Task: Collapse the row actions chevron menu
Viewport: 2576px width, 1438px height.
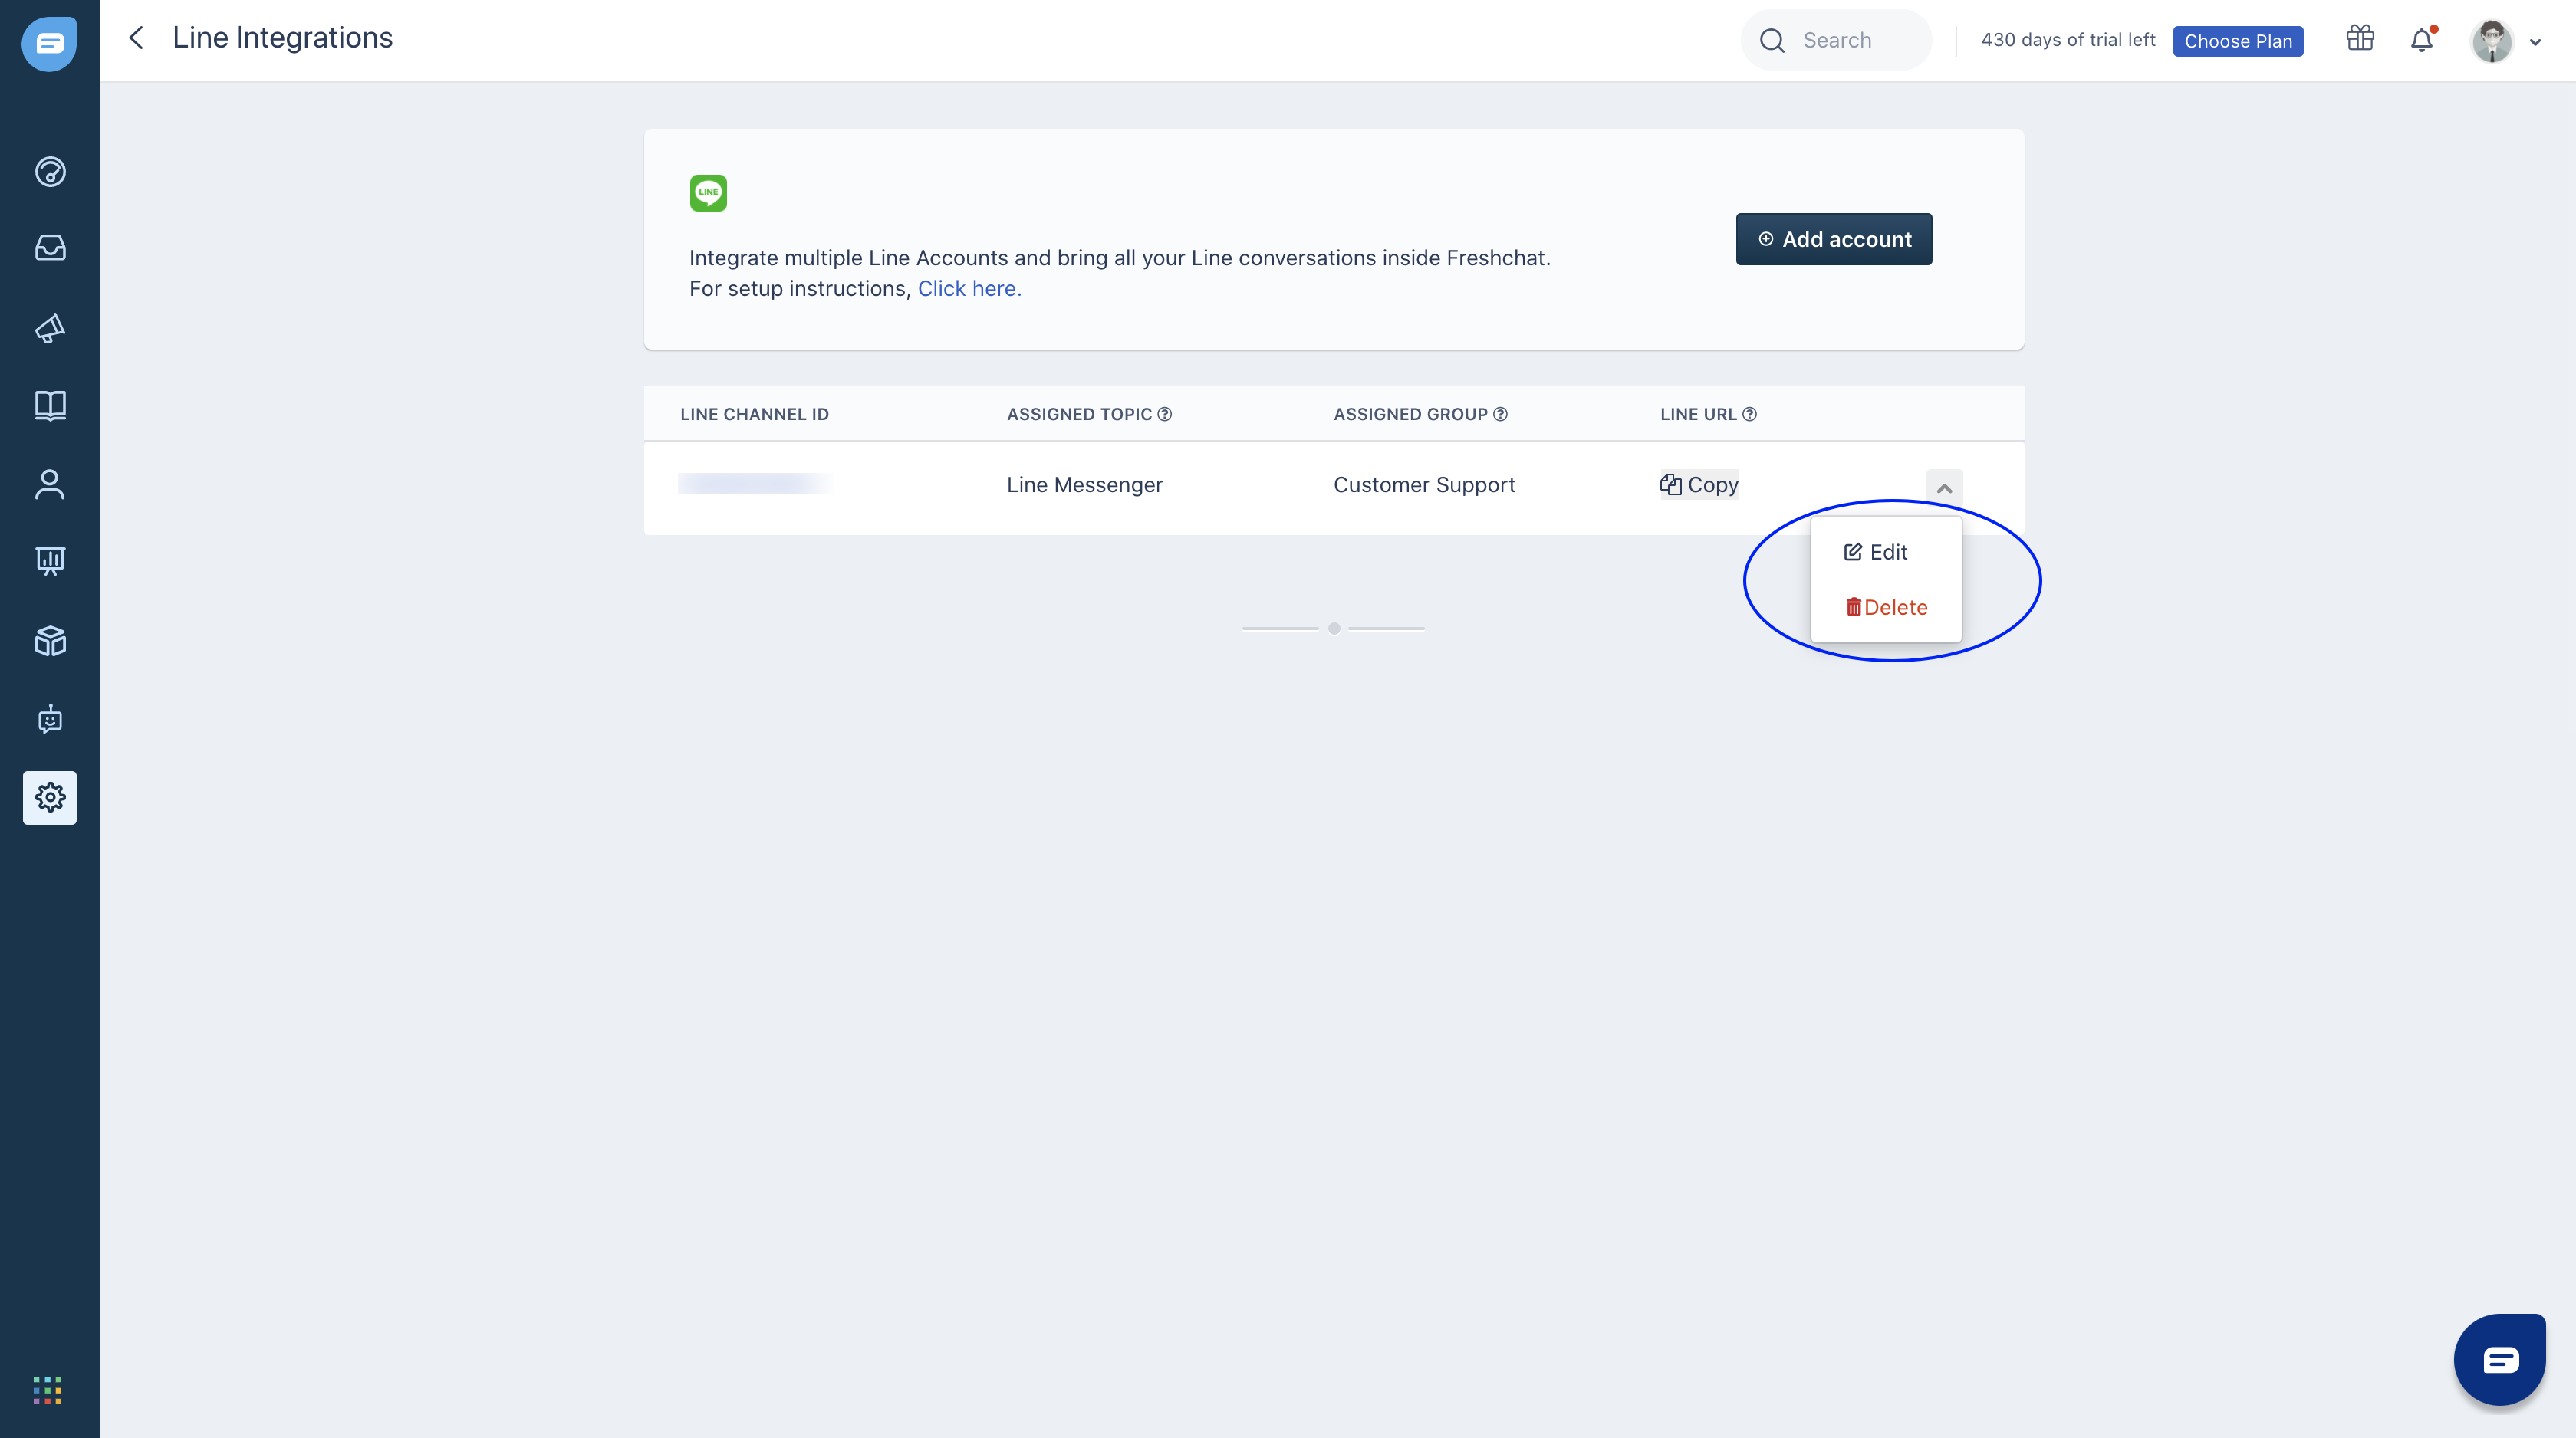Action: coord(1944,488)
